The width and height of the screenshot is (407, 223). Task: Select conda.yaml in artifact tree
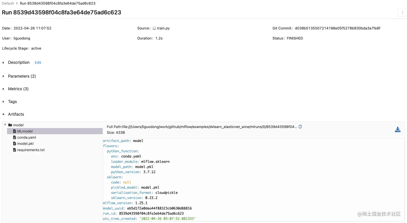(26, 137)
